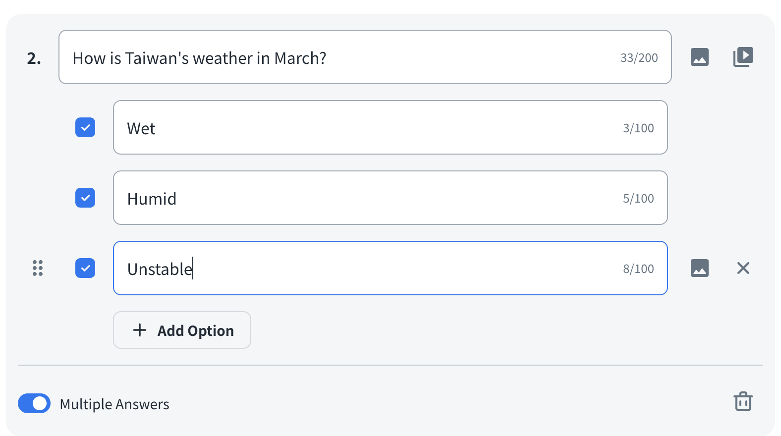781x436 pixels.
Task: Click the drag handle beside Unstable
Action: 38,268
